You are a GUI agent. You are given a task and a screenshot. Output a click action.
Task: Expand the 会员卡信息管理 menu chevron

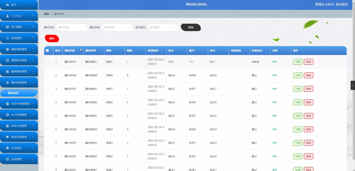click(33, 103)
